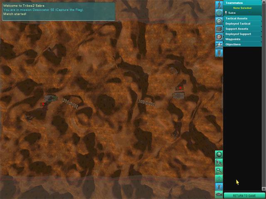Click the mission Desiccator SE message line
Screen dimensions: 266x199
[43, 10]
